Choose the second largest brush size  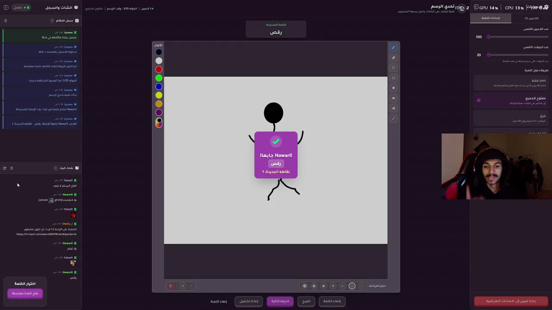pyautogui.click(x=314, y=286)
